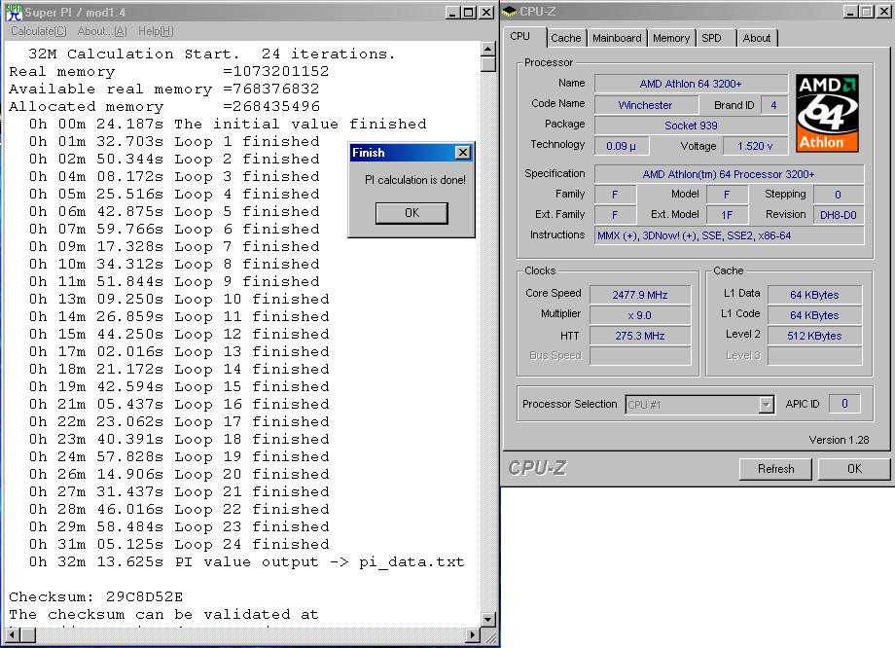Click the Allocated memory line
The width and height of the screenshot is (895, 648).
point(164,107)
